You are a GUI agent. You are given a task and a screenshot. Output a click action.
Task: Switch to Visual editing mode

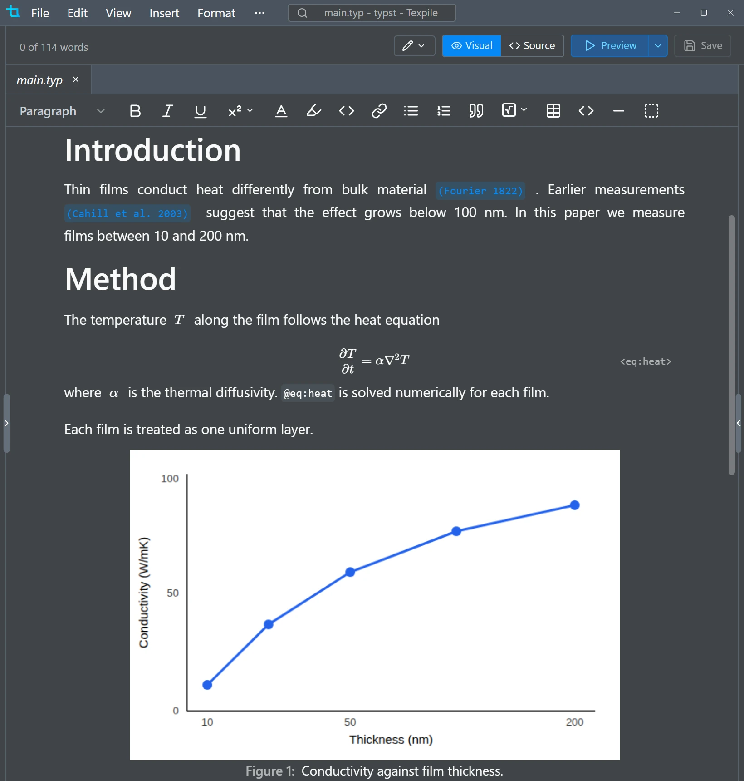coord(472,46)
